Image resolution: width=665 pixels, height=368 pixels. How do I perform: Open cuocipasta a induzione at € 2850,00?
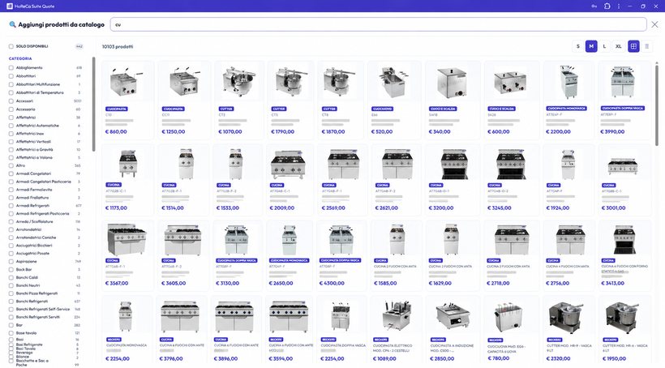(x=453, y=331)
